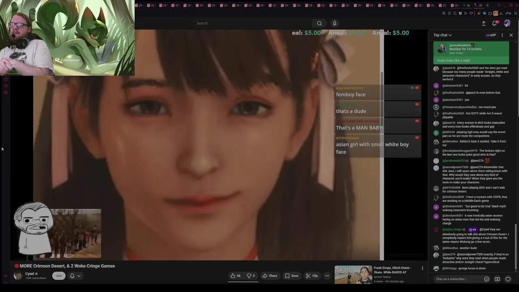Open chat options three-dot menu
This screenshot has height=292, width=519.
coord(502,35)
